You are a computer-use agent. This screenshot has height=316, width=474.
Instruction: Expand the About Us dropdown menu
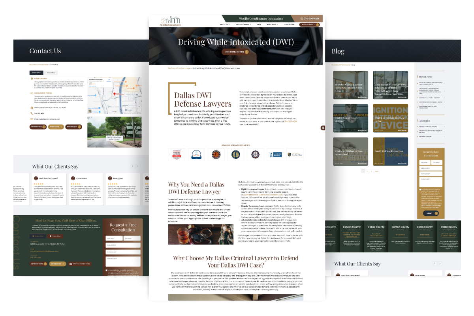point(224,24)
